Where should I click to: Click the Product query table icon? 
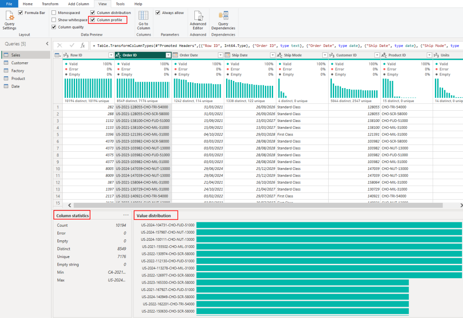6,79
